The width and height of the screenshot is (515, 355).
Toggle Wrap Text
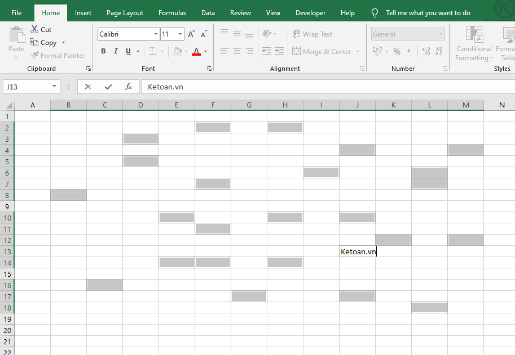[x=312, y=34]
